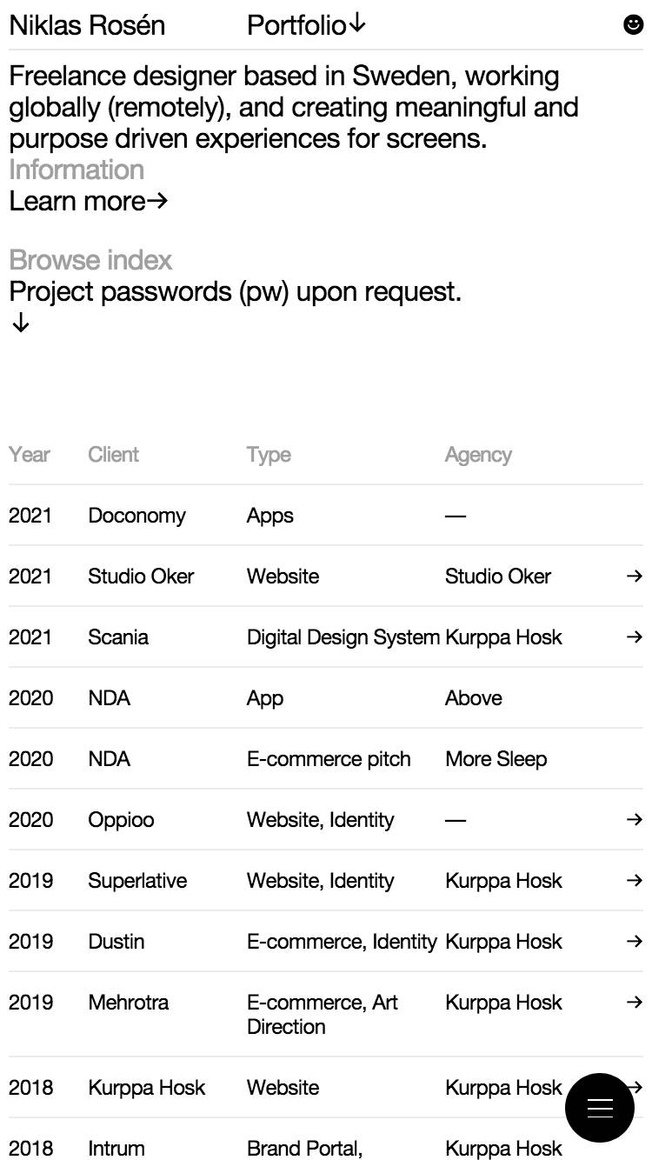This screenshot has height=1160, width=652.
Task: Click arrow icon on Oppioo row
Action: pyautogui.click(x=635, y=819)
